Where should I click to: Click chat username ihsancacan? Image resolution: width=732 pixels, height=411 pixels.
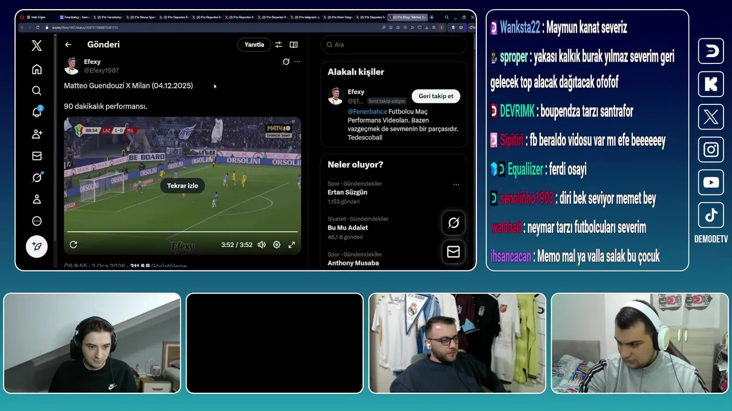tap(511, 256)
